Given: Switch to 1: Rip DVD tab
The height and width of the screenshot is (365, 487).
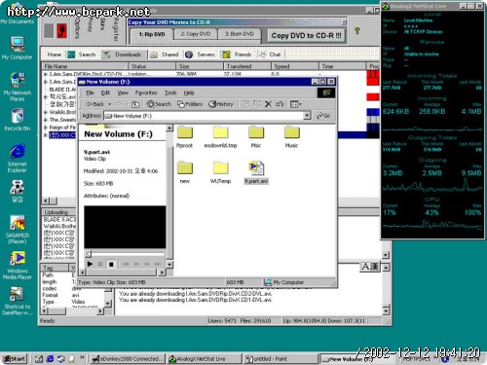Looking at the screenshot, I should click(152, 34).
